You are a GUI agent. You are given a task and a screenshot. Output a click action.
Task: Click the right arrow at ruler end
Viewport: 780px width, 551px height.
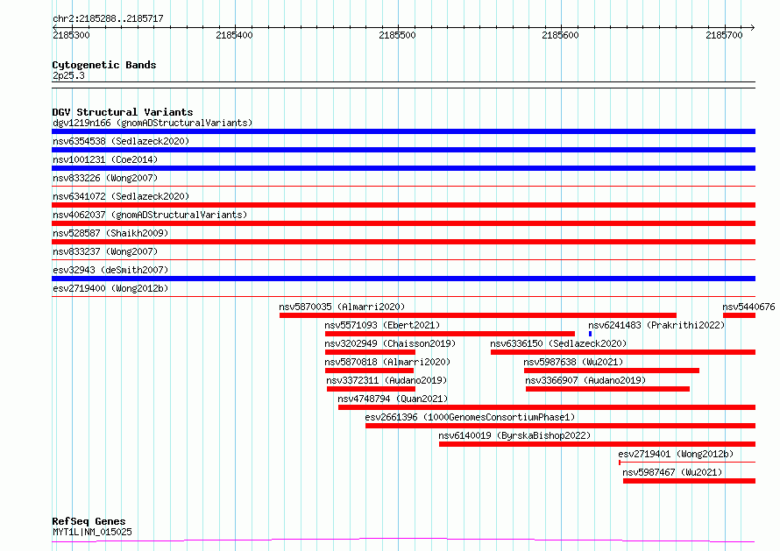(753, 27)
